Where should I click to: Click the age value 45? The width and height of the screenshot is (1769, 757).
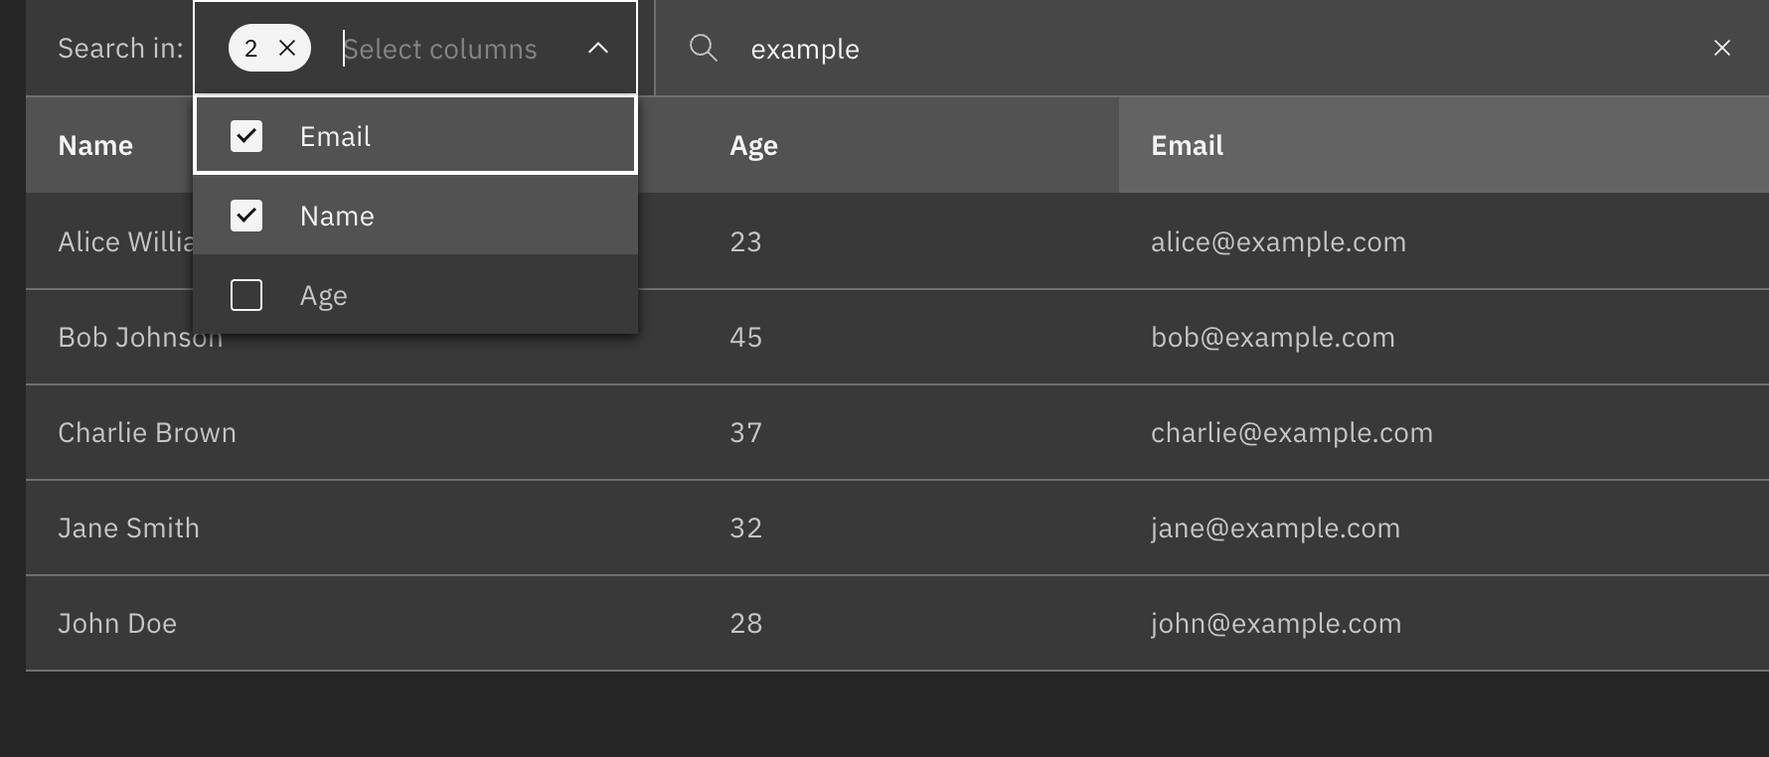(745, 337)
